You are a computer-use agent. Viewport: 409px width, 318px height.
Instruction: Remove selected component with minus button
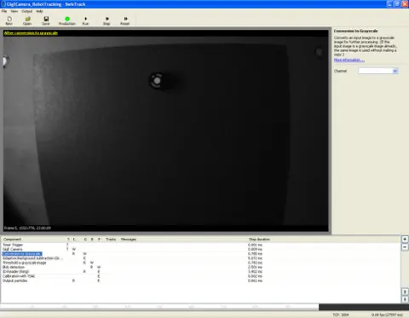tap(405, 247)
